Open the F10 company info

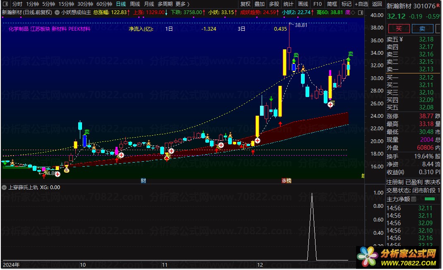tap(317, 4)
